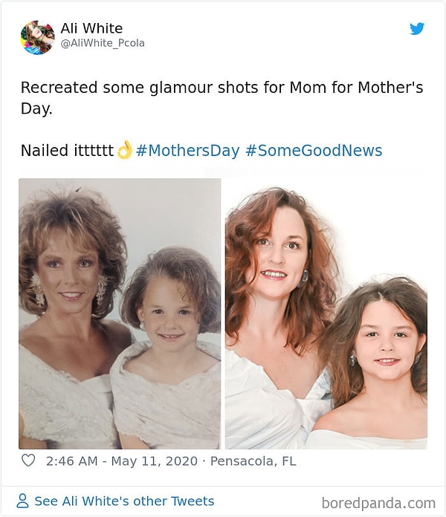Open the vintage left glamour photo
446x517 pixels.
point(120,313)
